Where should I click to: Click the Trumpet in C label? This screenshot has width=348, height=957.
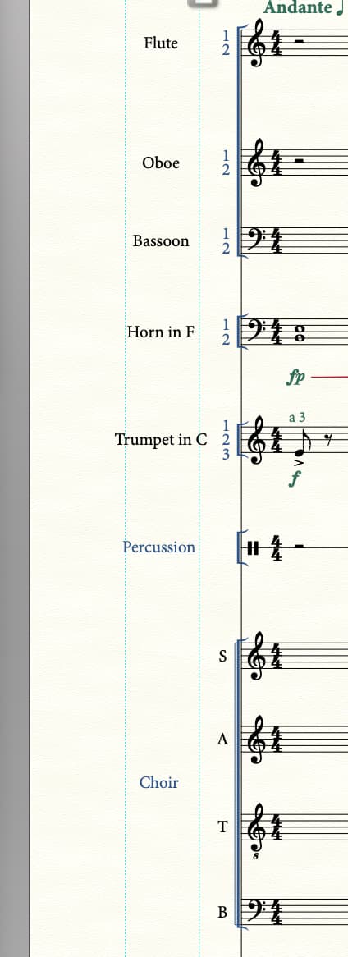click(x=161, y=439)
